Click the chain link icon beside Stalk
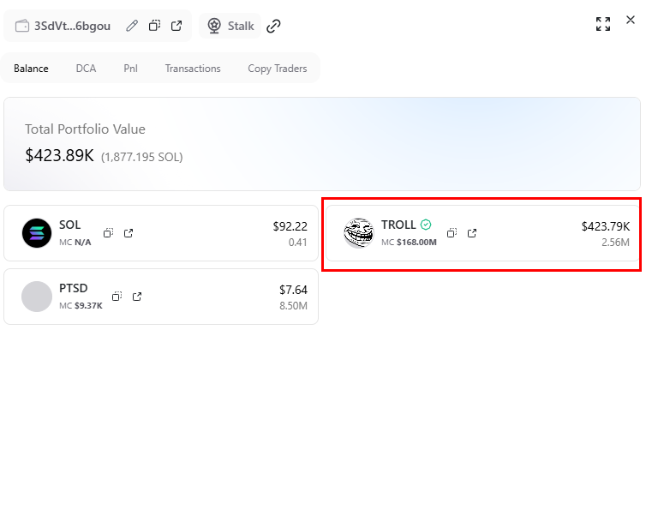Image resolution: width=646 pixels, height=528 pixels. coord(273,26)
